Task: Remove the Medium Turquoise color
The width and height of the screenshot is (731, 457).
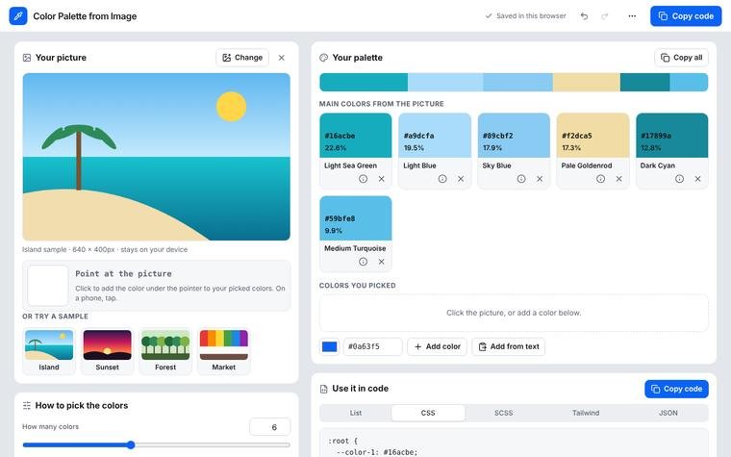Action: [x=381, y=262]
